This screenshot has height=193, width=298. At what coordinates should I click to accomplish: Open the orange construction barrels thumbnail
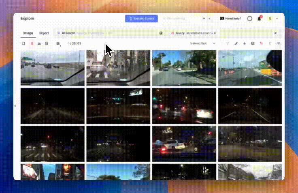point(250,68)
